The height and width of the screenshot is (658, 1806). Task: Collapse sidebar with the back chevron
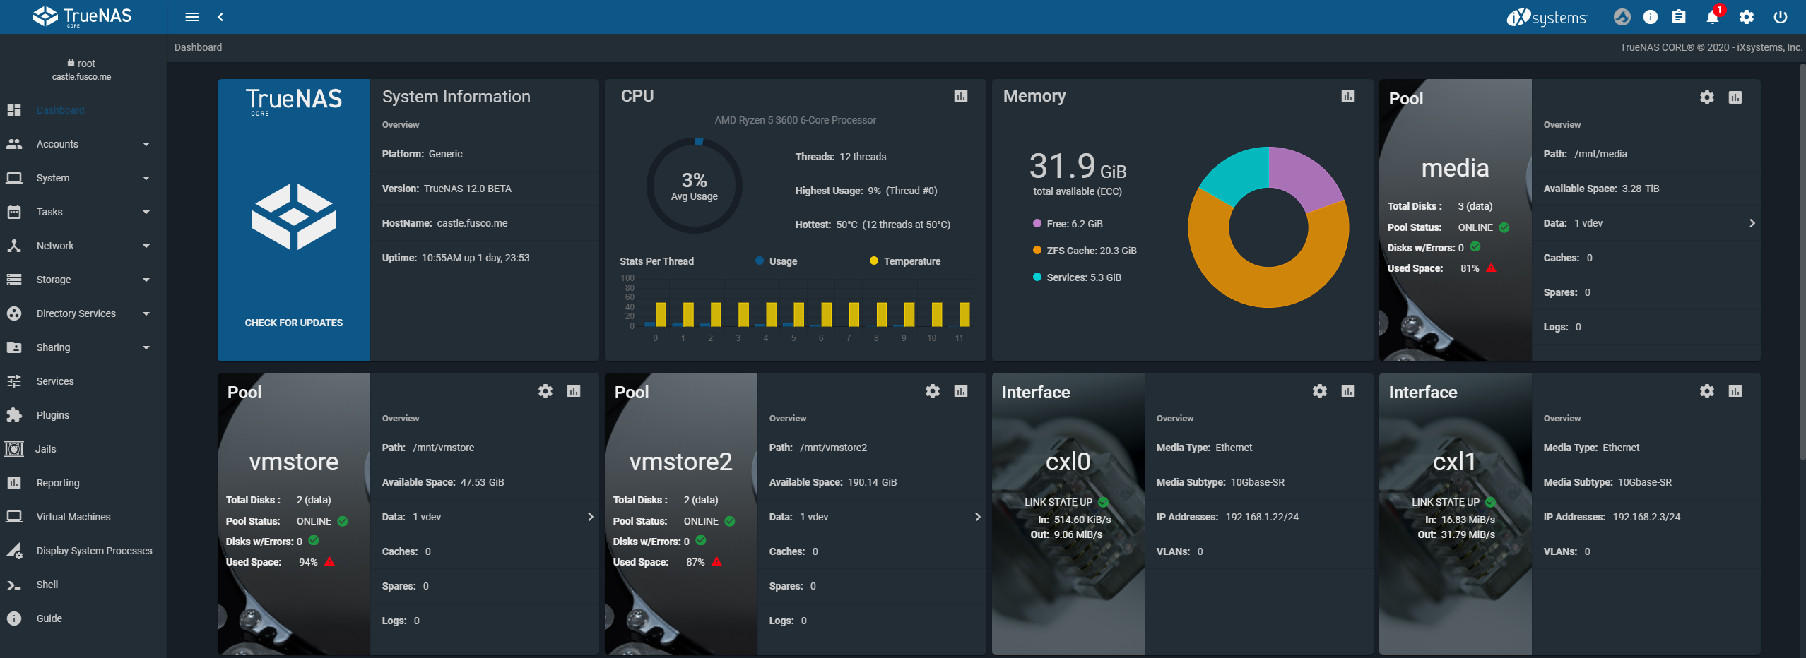[220, 17]
